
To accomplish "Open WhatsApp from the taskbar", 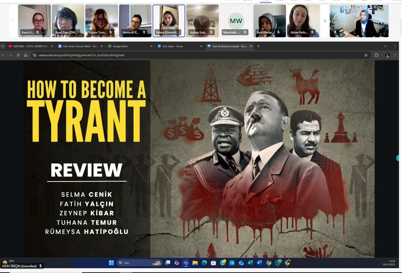I will click(x=278, y=263).
